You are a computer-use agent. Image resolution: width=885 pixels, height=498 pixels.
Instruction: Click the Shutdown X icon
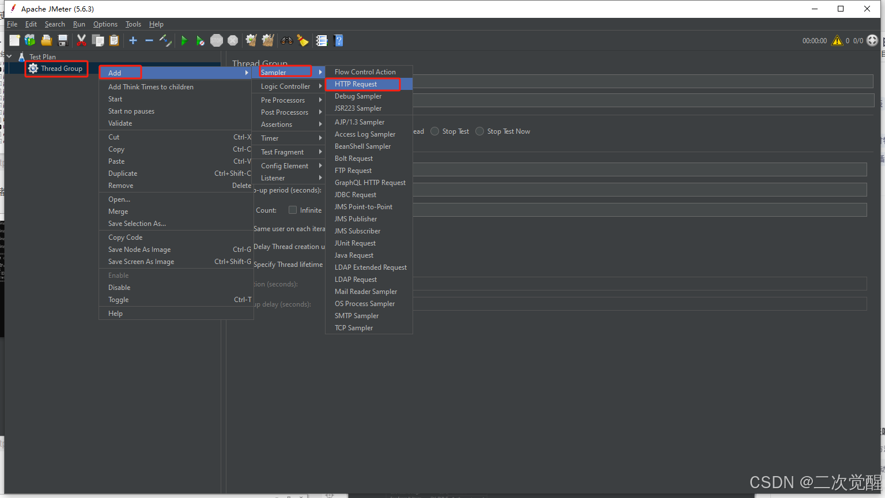(233, 40)
